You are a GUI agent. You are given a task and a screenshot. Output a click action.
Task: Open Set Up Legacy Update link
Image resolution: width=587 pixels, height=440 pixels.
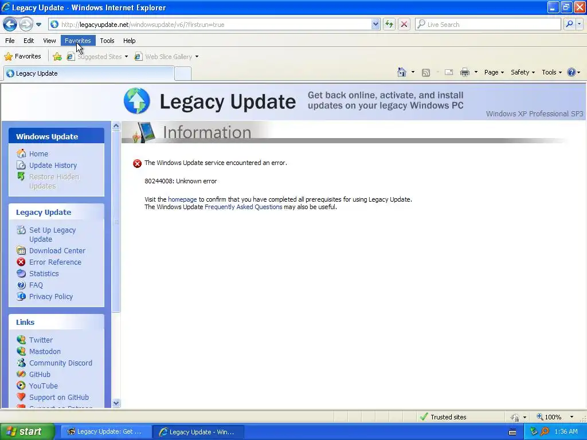[x=52, y=234]
